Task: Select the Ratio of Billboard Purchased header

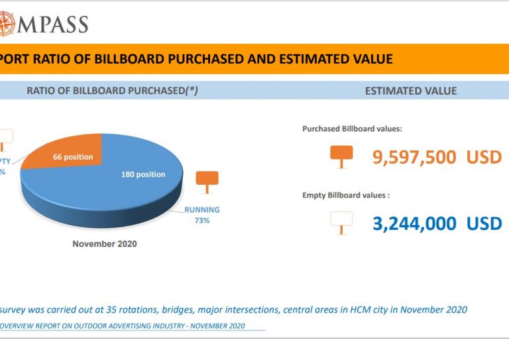Action: tap(112, 91)
